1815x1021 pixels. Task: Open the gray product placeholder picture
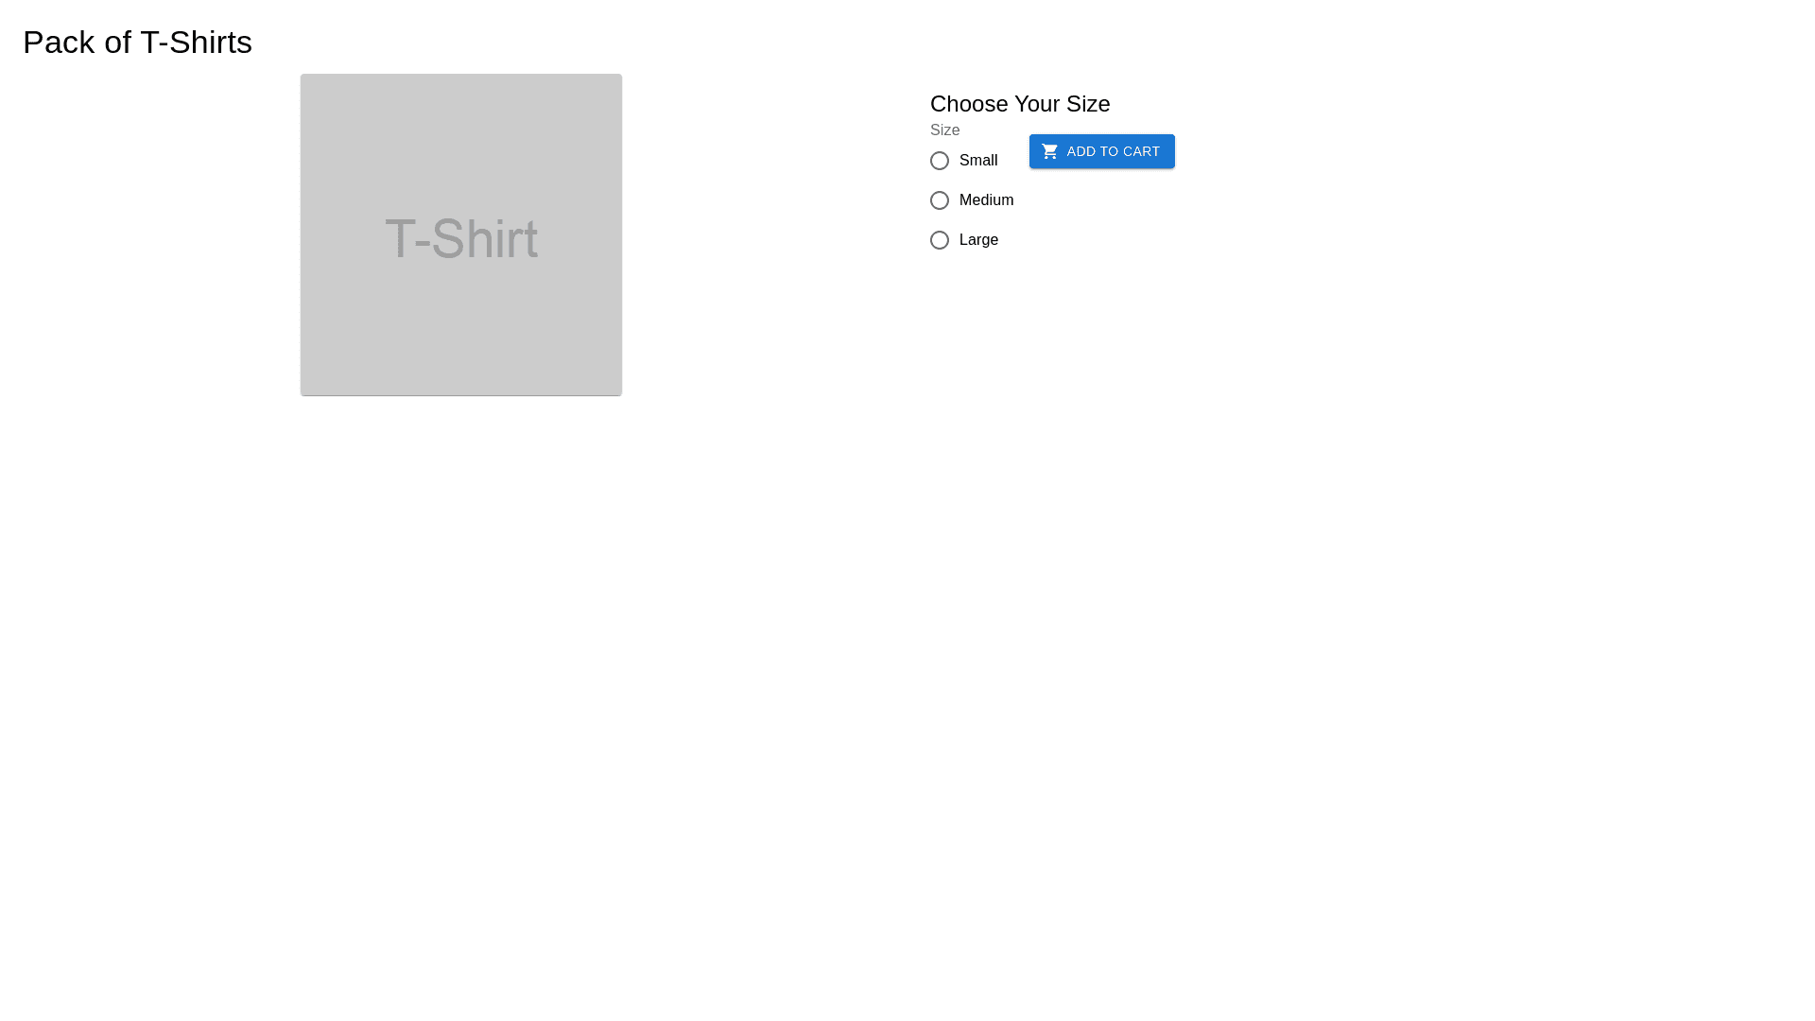(x=461, y=234)
